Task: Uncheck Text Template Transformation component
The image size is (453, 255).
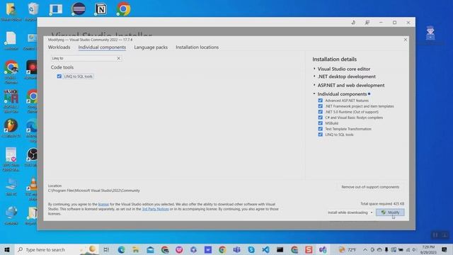Action: tap(320, 129)
